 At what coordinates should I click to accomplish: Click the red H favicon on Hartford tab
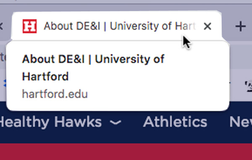click(29, 26)
